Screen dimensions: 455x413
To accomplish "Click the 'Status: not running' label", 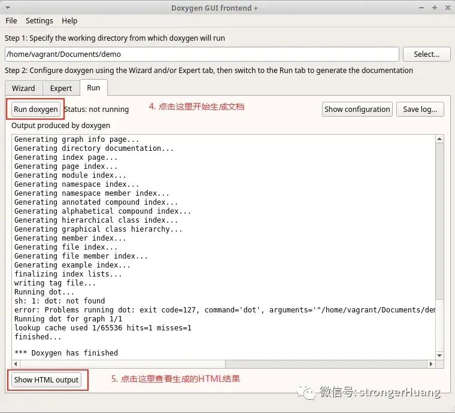I will (x=96, y=110).
